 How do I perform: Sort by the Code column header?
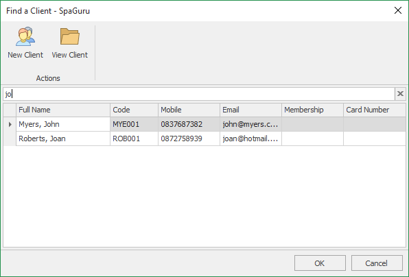[134, 110]
